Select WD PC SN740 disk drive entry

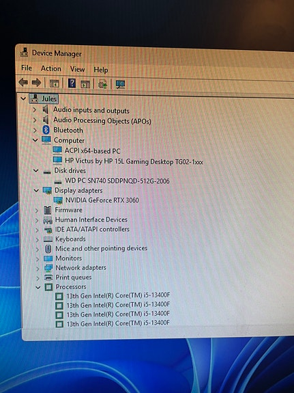point(117,180)
